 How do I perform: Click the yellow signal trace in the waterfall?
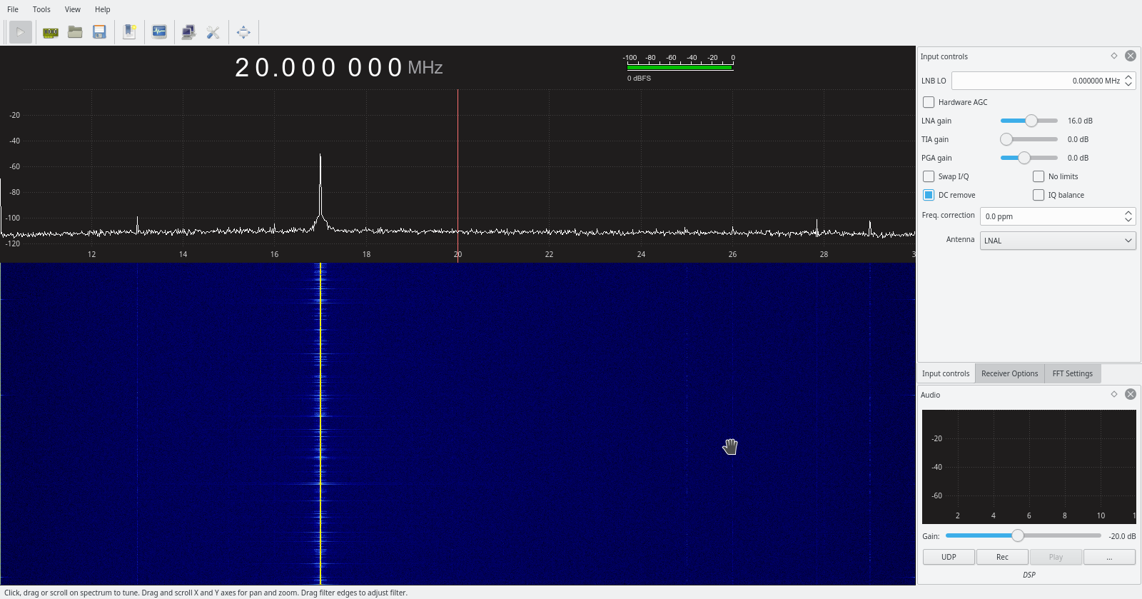tap(320, 424)
